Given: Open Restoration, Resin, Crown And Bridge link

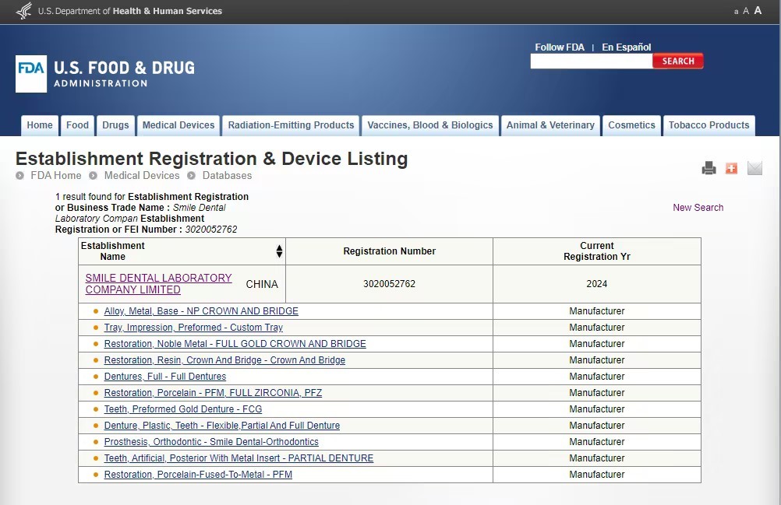Looking at the screenshot, I should point(224,360).
